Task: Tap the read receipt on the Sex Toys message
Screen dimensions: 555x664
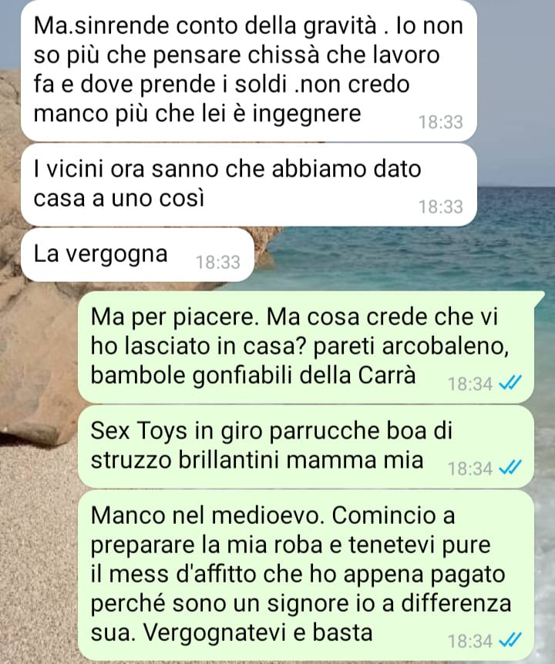Action: [510, 468]
